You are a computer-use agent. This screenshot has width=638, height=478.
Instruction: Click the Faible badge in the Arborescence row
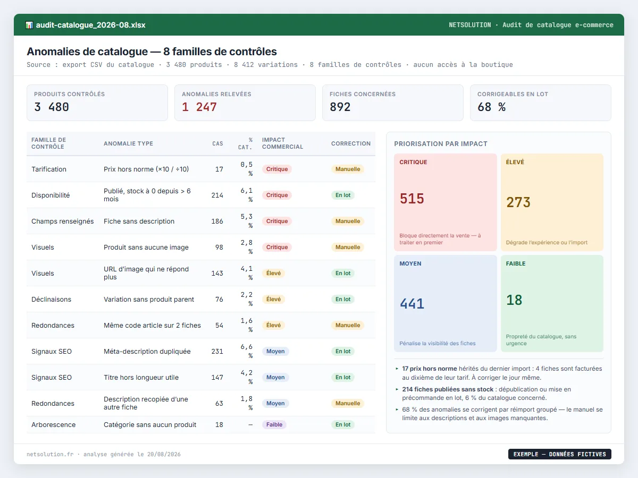pos(274,424)
